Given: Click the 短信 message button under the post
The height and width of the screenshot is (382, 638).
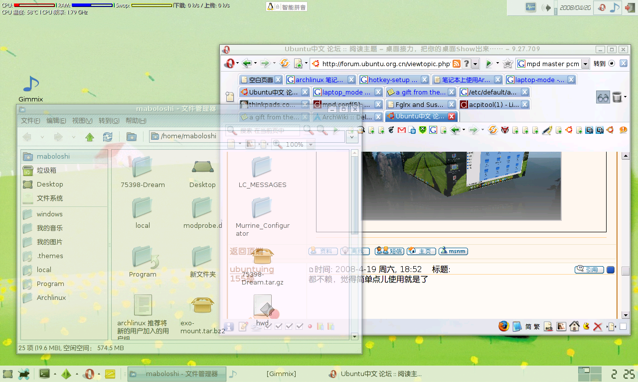Looking at the screenshot, I should click(x=389, y=251).
